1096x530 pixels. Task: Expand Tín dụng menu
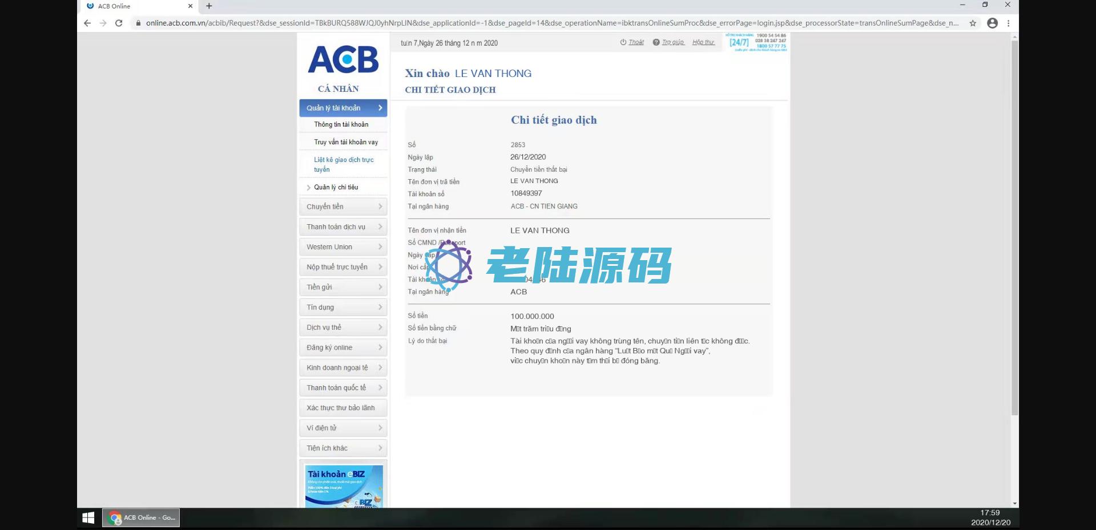pos(343,308)
